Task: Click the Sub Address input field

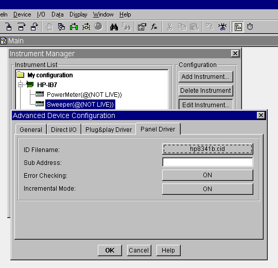Action: (x=207, y=162)
